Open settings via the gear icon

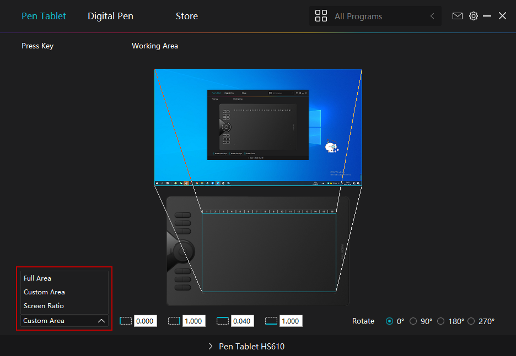click(473, 16)
